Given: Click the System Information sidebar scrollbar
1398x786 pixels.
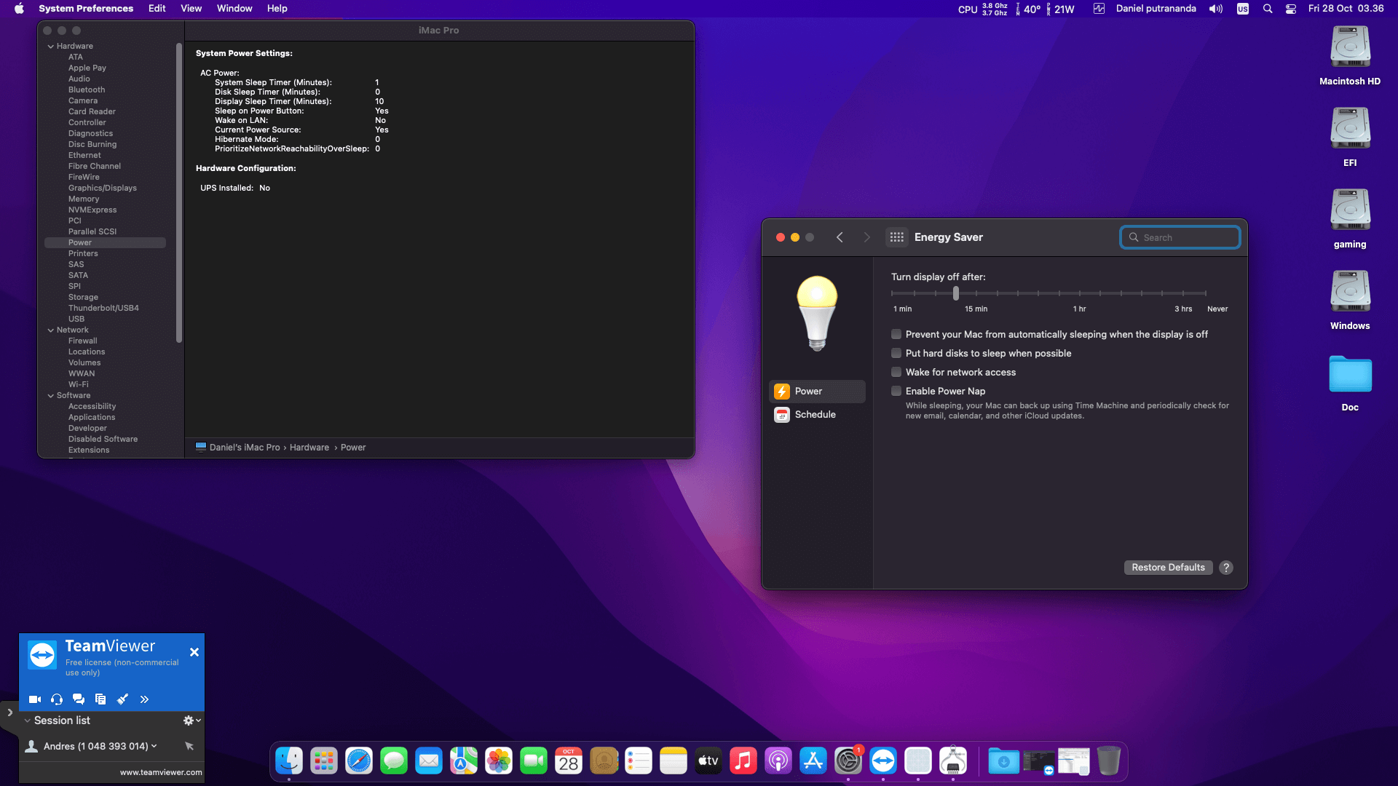Looking at the screenshot, I should point(179,193).
